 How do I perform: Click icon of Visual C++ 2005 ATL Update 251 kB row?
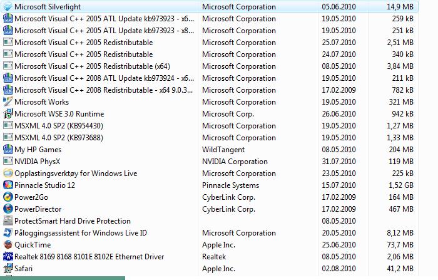(x=8, y=31)
